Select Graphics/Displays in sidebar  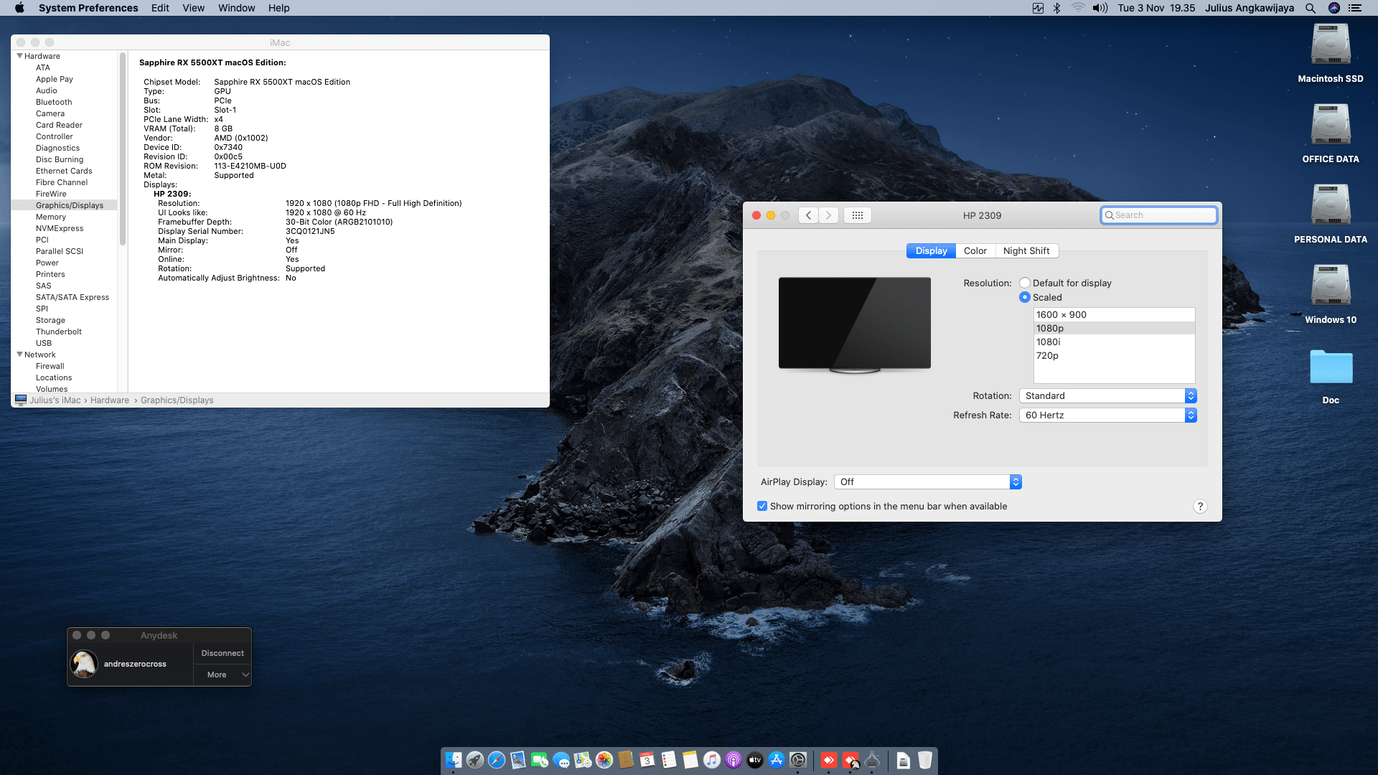[x=70, y=205]
